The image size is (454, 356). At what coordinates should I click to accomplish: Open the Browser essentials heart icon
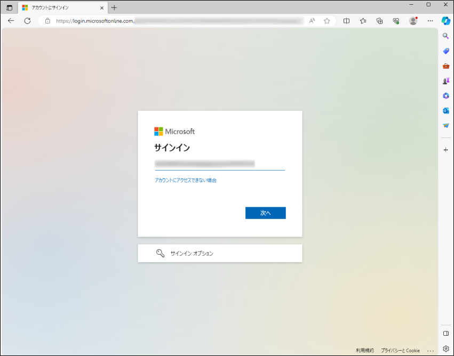tap(396, 21)
